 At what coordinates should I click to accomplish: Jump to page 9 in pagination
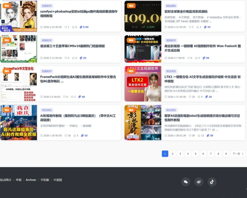coord(226,154)
